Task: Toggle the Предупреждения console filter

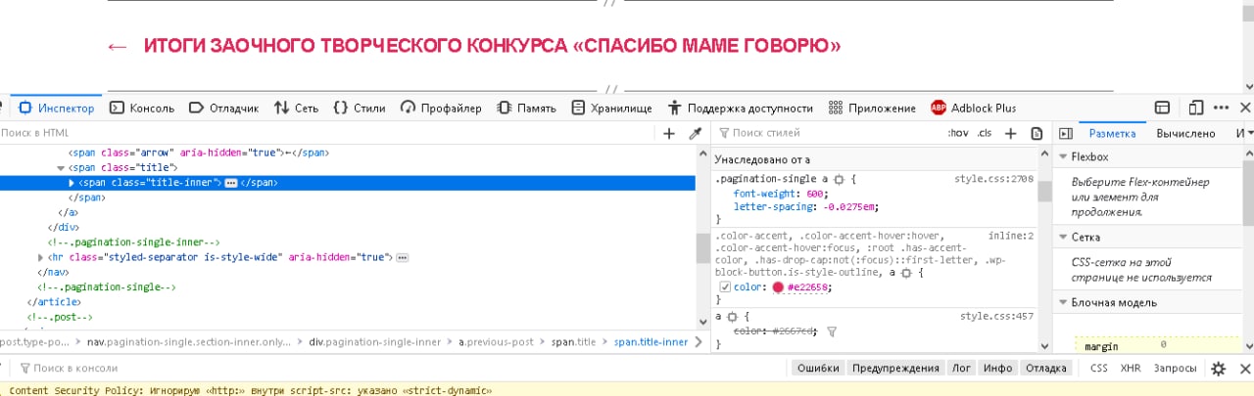Action: [x=895, y=368]
